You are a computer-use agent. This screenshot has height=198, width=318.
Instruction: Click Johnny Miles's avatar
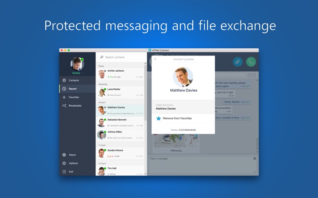(x=101, y=135)
